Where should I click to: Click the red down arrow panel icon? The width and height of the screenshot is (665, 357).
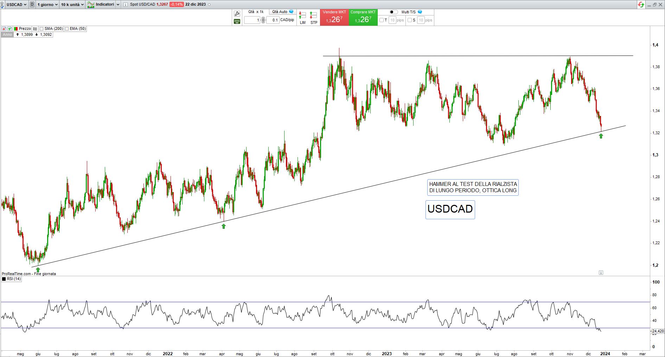4,29
